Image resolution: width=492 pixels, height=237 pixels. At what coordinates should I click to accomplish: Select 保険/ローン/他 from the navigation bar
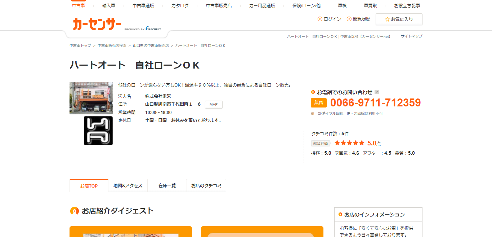(305, 5)
